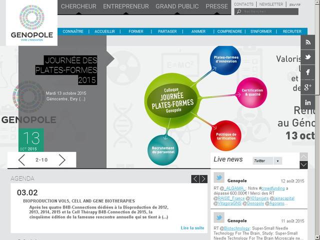The width and height of the screenshot is (320, 240).
Task: Open the ENTREPRENEUR menu
Action: coord(126,6)
